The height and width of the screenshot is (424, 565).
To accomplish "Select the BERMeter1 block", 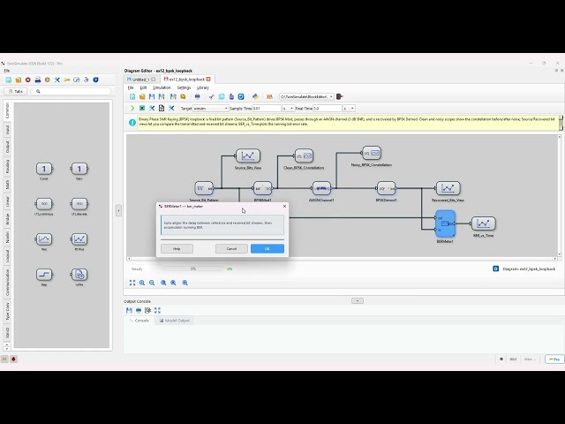I will (x=445, y=223).
